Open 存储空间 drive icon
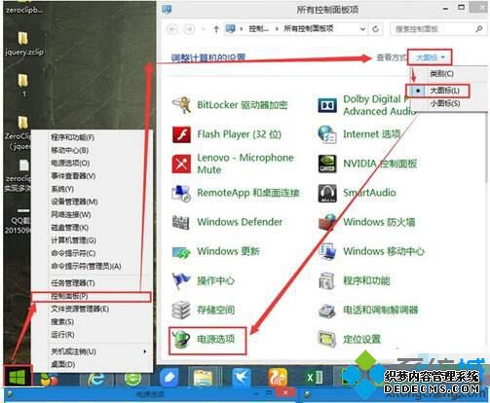This screenshot has height=403, width=490. [x=181, y=310]
